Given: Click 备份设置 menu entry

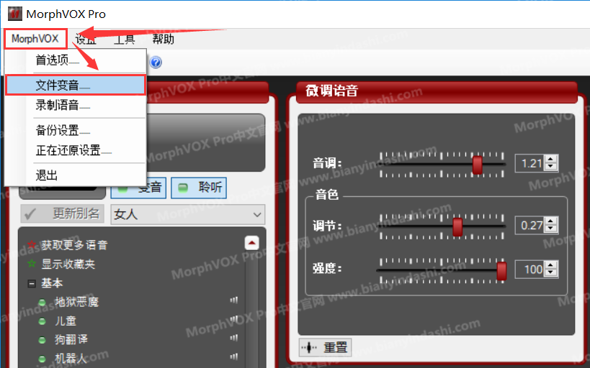Looking at the screenshot, I should [75, 130].
